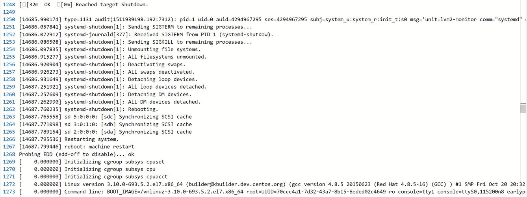527x197 pixels.
Task: Click the 'Reached target Shutdown' log line
Action: (84, 5)
